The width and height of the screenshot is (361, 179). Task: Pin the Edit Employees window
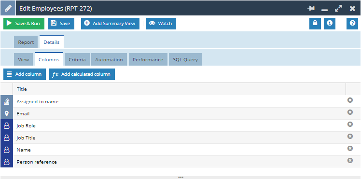point(311,9)
